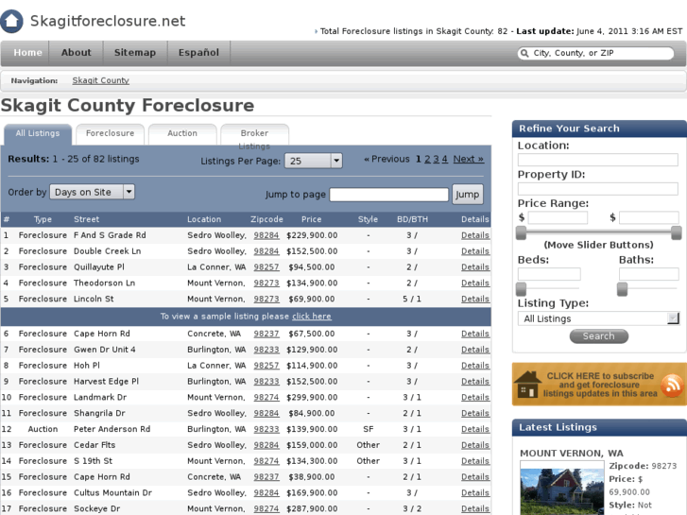
Task: Click the Beds input field
Action: coord(549,274)
